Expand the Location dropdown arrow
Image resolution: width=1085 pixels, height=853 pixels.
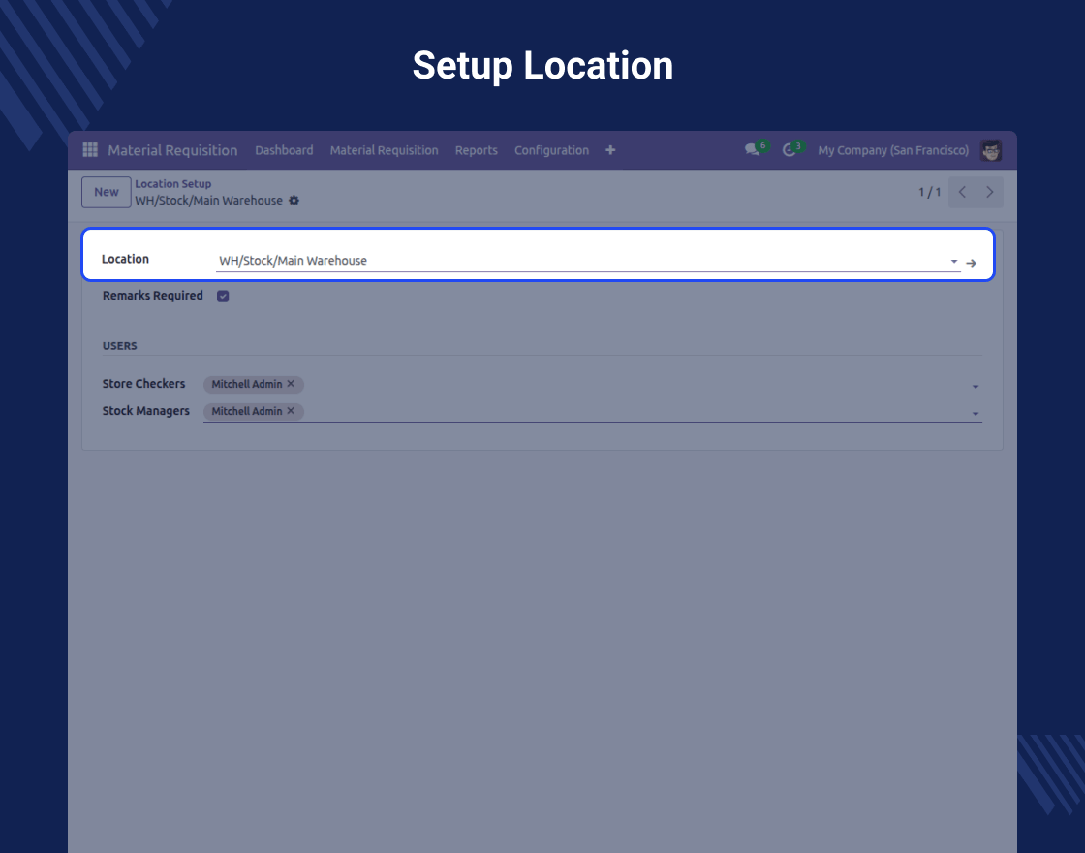[x=953, y=262]
